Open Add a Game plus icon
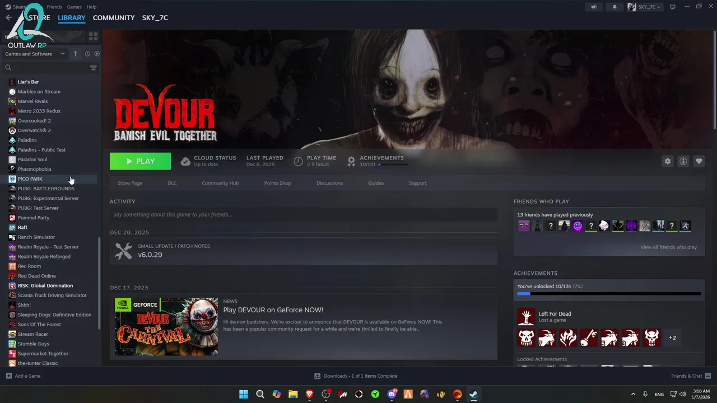717x403 pixels. pyautogui.click(x=8, y=376)
